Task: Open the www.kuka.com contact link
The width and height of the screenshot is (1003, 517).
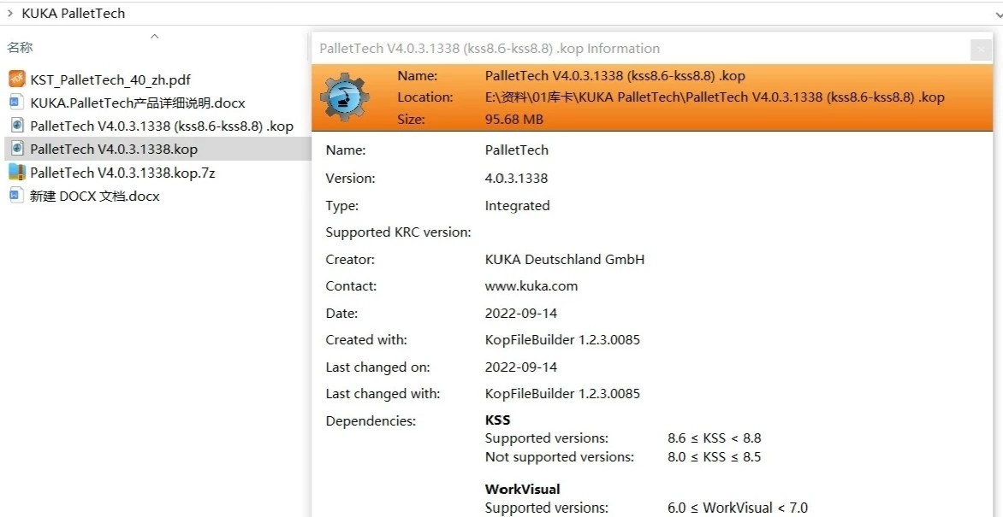Action: click(531, 285)
